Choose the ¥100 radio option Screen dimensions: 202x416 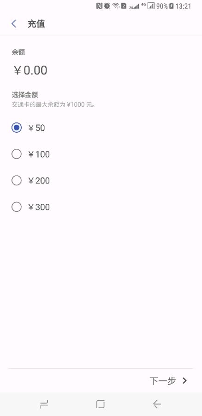[17, 154]
